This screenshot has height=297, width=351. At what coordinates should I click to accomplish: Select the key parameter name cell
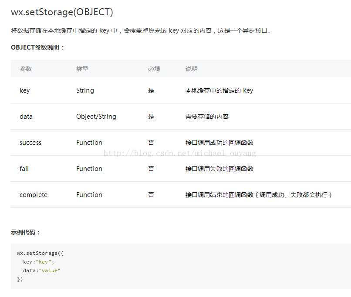point(25,90)
